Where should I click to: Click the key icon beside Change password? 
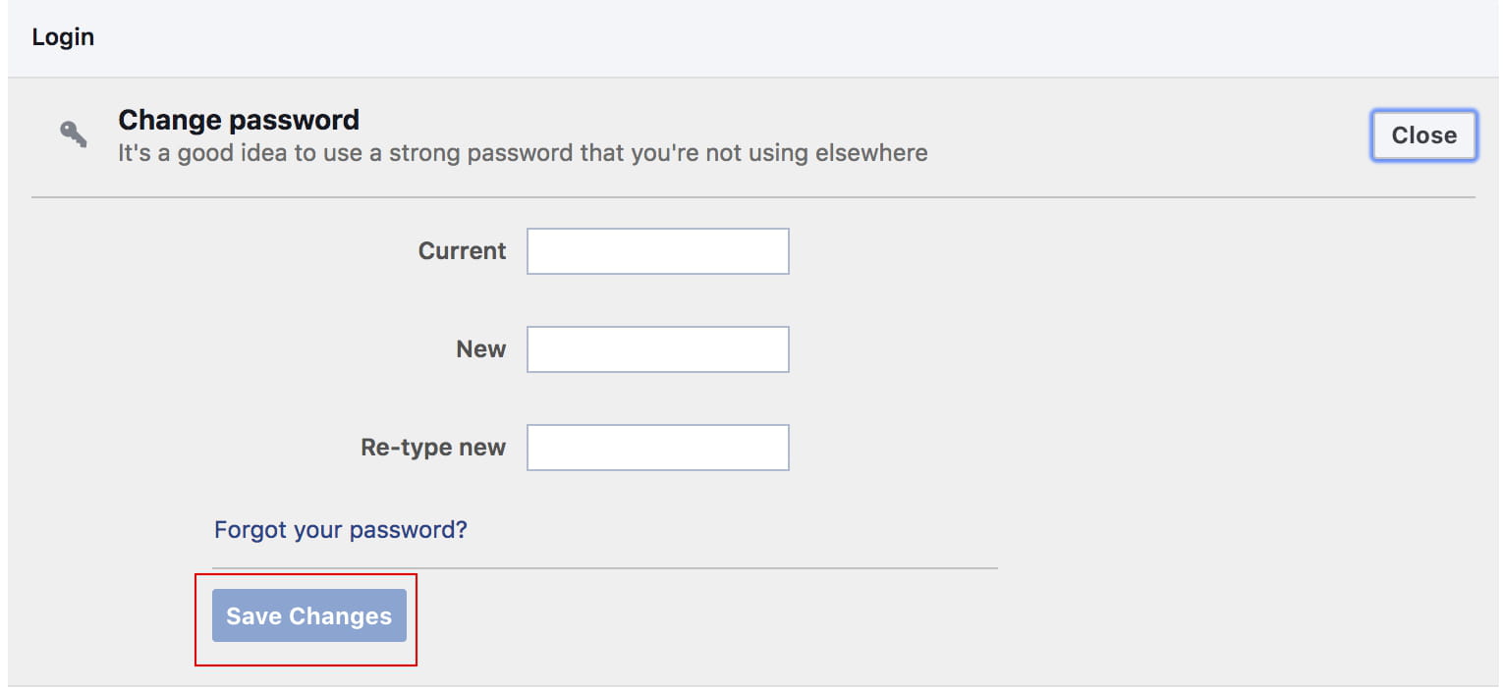coord(74,134)
